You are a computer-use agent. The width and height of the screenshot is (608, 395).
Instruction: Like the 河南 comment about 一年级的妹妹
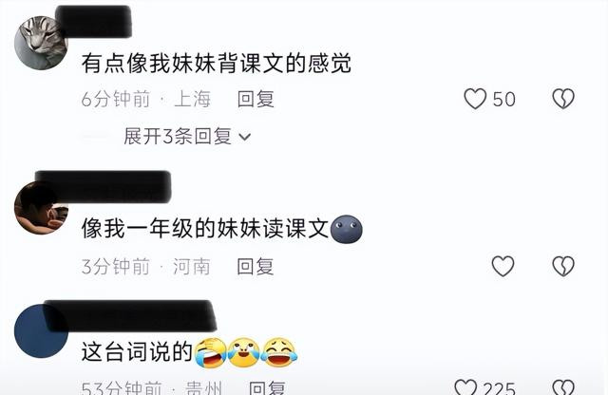click(503, 266)
